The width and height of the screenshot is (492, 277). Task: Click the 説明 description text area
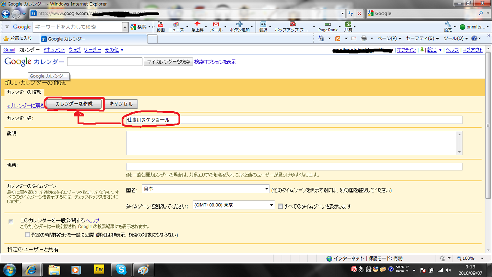294,143
